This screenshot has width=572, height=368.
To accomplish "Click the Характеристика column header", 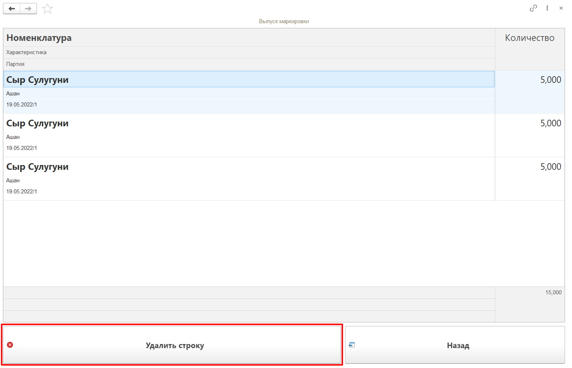I will 26,52.
